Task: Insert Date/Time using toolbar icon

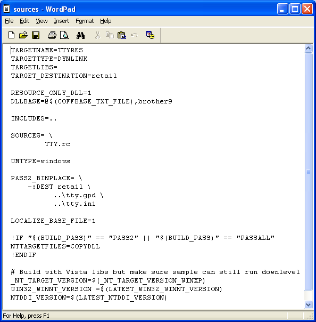Action: click(x=150, y=35)
